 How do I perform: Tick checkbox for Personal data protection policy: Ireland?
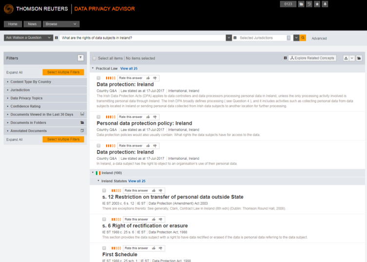99,117
